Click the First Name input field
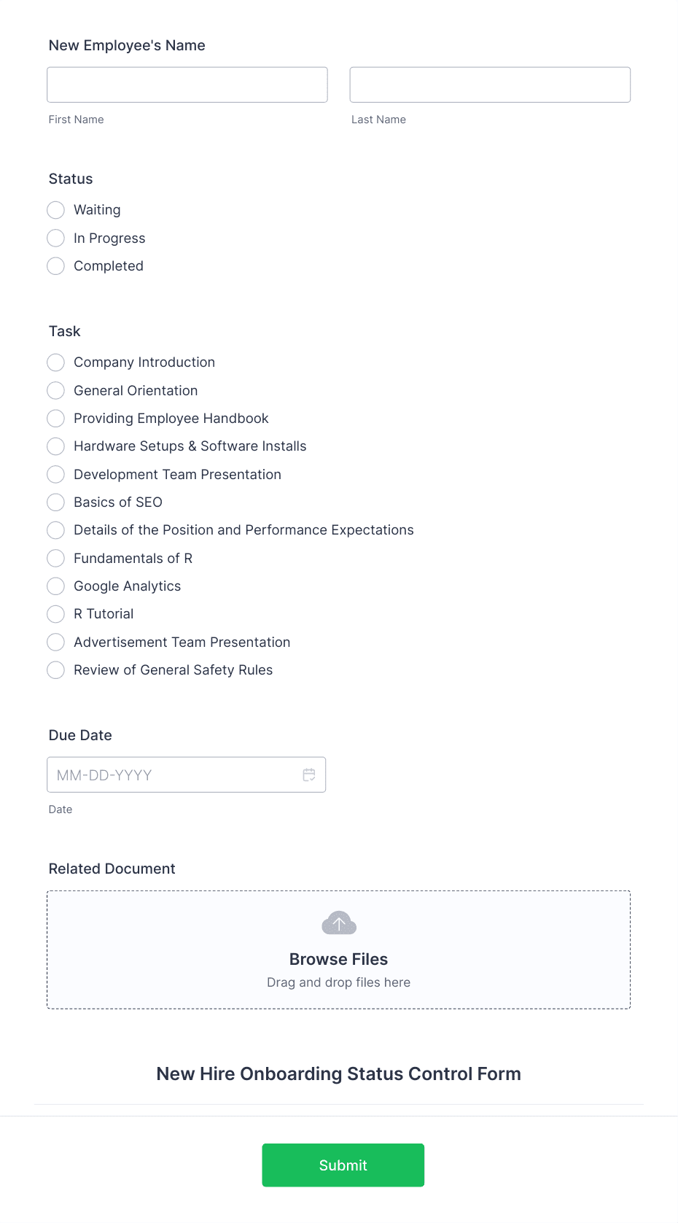The width and height of the screenshot is (678, 1223). (187, 85)
